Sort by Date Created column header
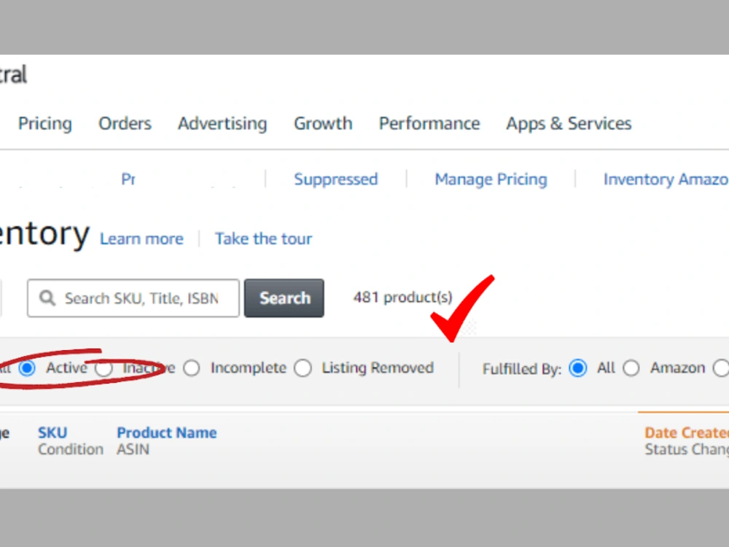This screenshot has height=547, width=729. point(686,433)
